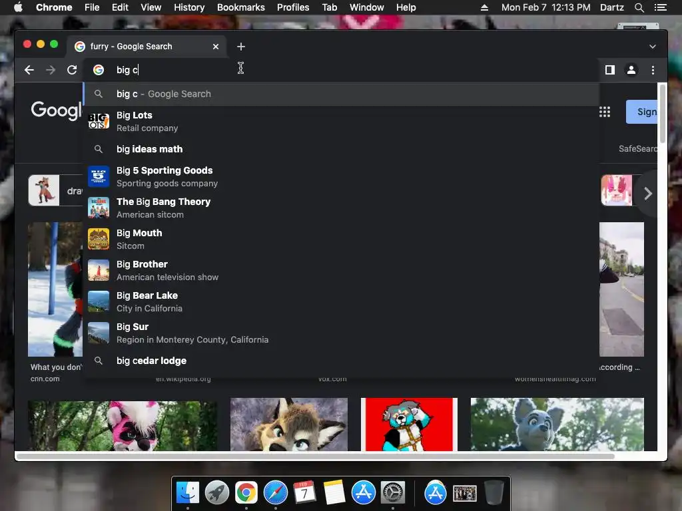The image size is (682, 511).
Task: Open Chrome from the dock
Action: pyautogui.click(x=246, y=493)
